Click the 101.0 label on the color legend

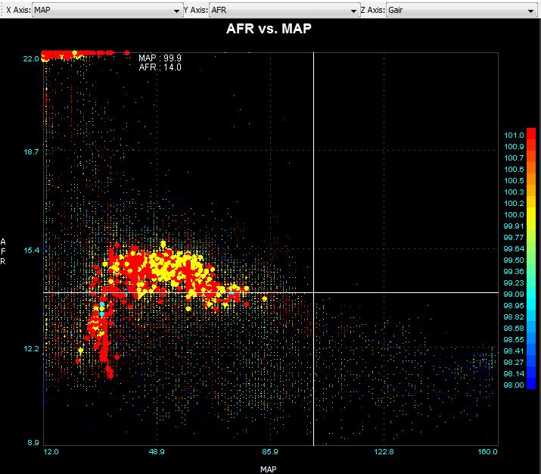pos(515,136)
